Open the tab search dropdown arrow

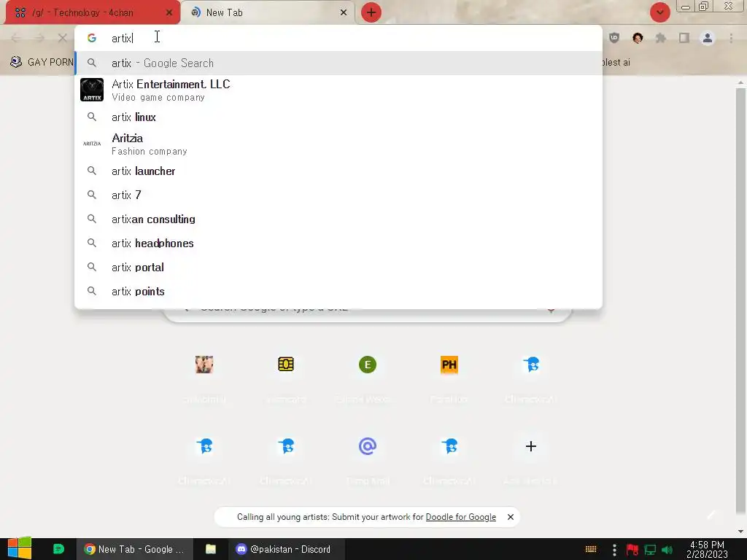659,13
